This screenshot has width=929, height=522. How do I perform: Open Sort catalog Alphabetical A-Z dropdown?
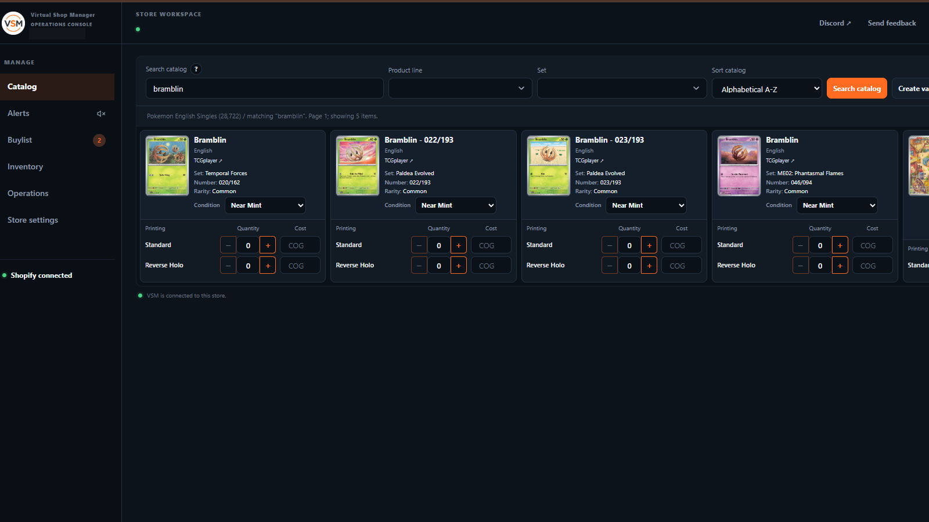click(x=767, y=89)
